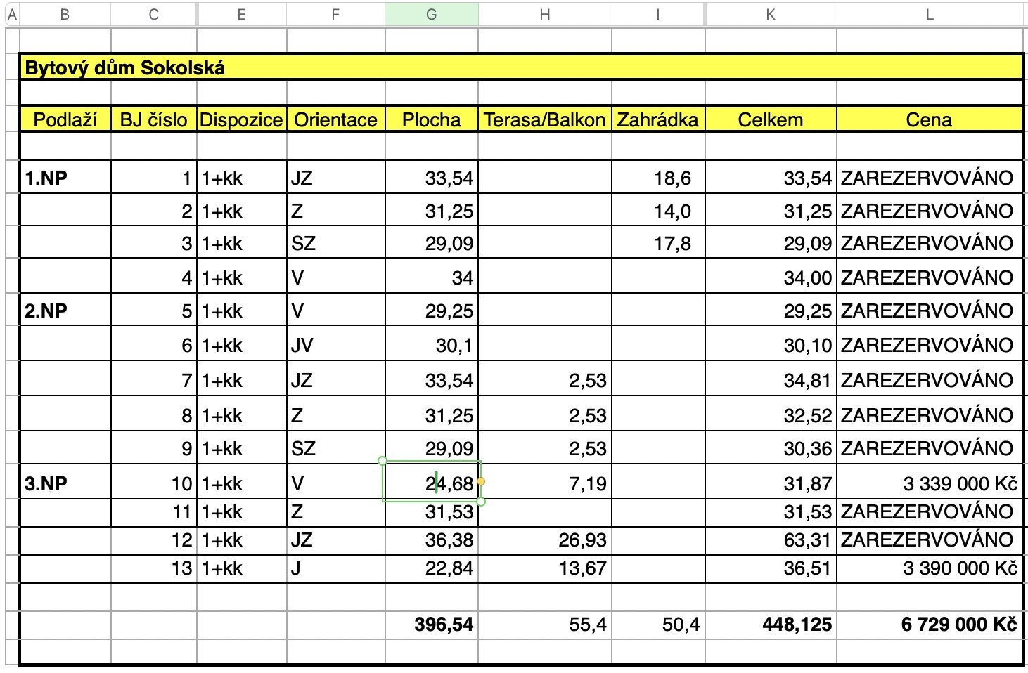Select the total area cell 396,54
This screenshot has height=673, width=1028.
pyautogui.click(x=443, y=625)
